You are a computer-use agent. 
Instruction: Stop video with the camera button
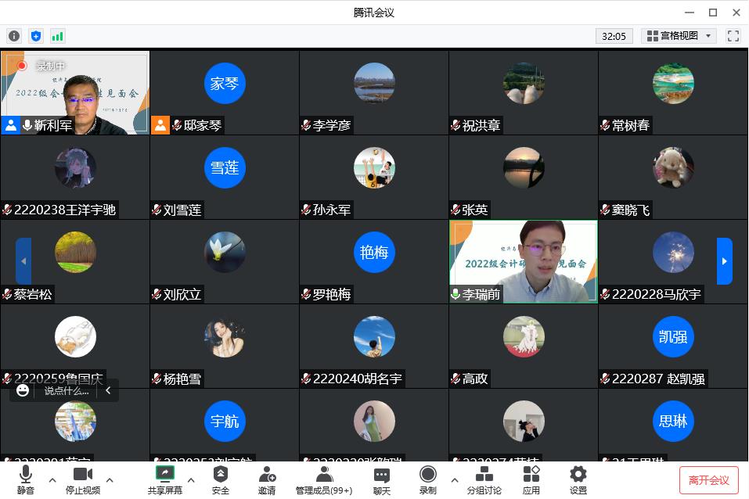pos(83,479)
